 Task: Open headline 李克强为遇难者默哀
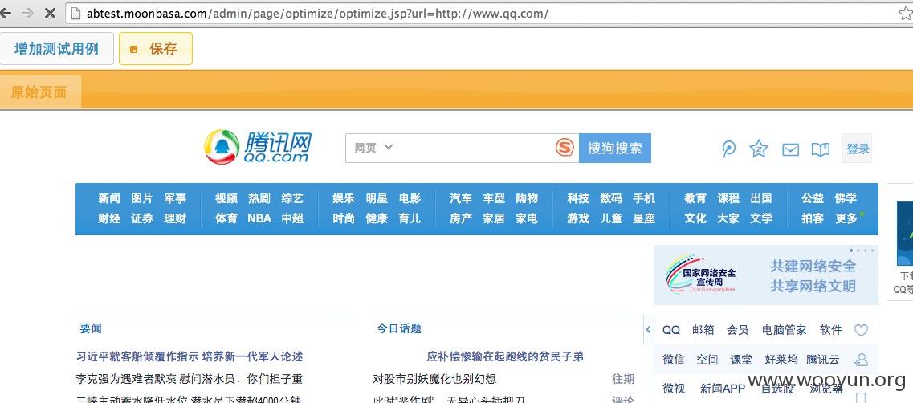coord(190,379)
